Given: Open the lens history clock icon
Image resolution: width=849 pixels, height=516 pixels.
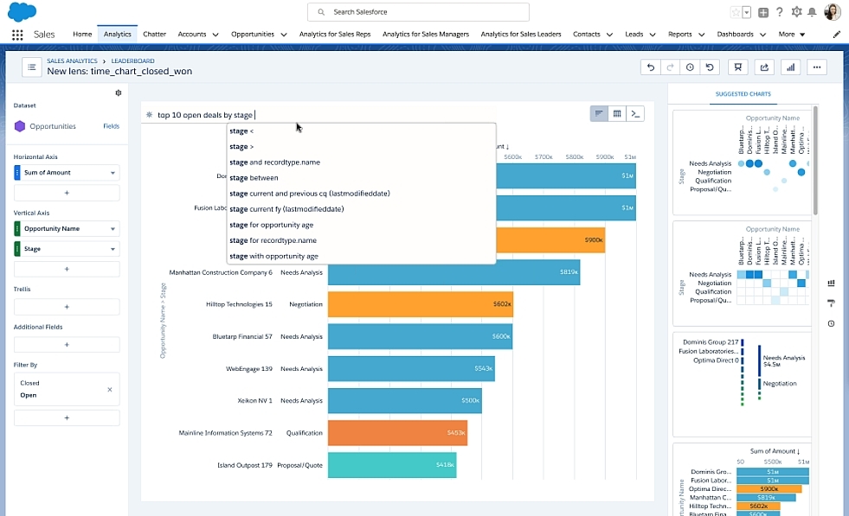Looking at the screenshot, I should [690, 67].
